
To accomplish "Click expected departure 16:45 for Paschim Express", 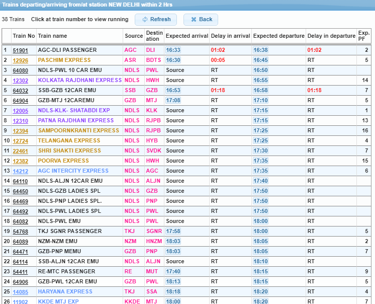I will (261, 60).
